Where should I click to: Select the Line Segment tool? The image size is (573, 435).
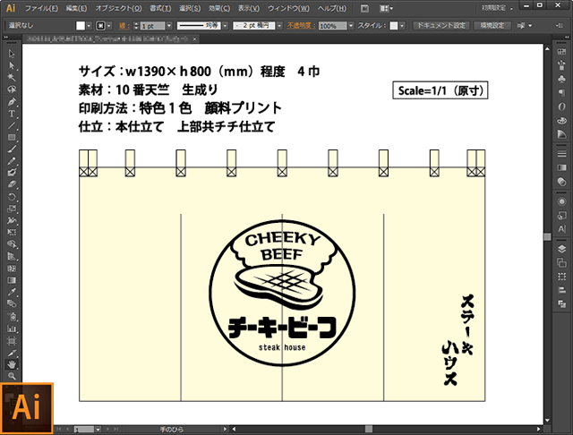tap(12, 125)
